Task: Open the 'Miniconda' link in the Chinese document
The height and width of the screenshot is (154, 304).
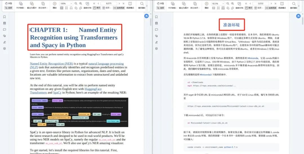Action: [x=253, y=58]
